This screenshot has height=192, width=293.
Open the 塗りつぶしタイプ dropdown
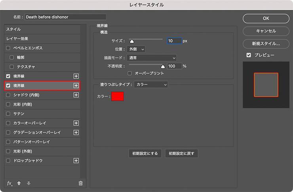[x=151, y=84]
